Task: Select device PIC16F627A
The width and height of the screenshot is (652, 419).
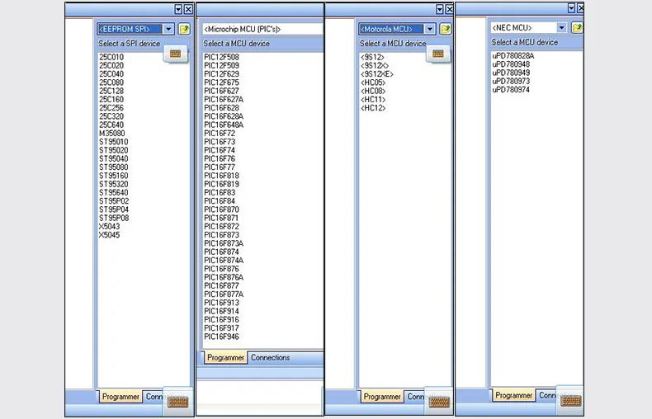Action: [224, 99]
